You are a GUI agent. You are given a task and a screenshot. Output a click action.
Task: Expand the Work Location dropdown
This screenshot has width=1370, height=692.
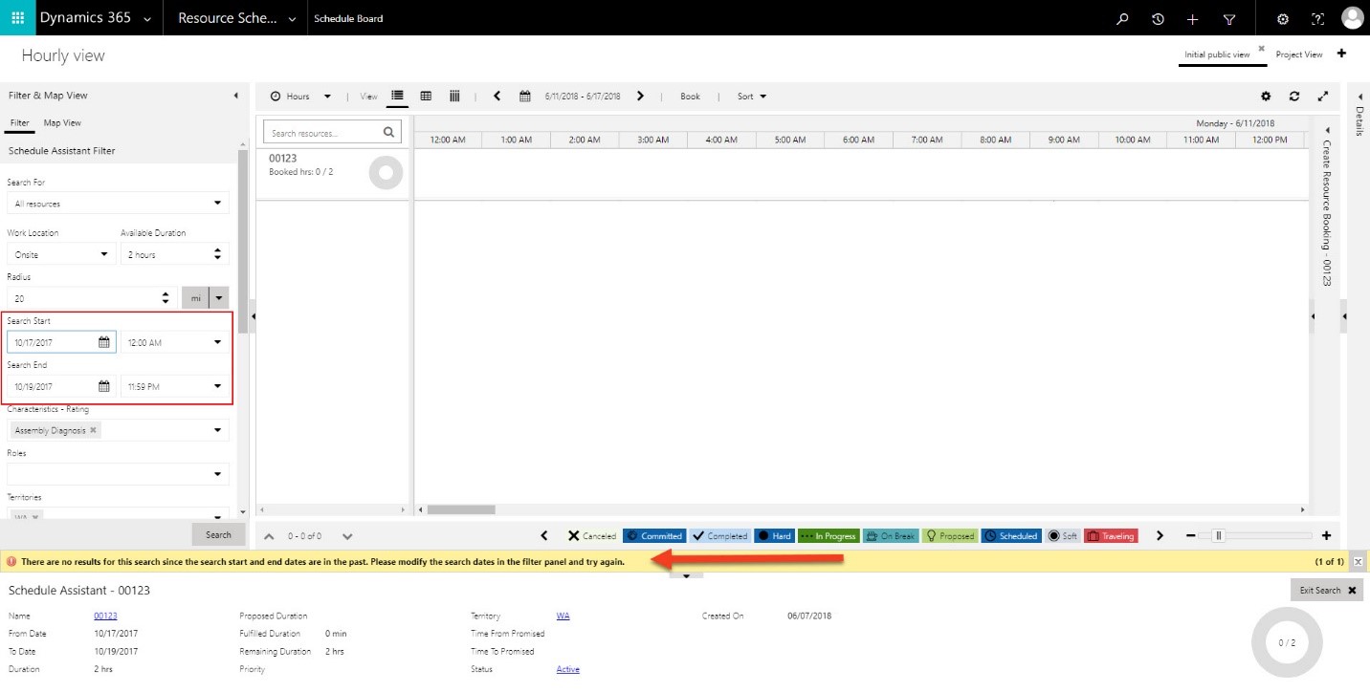61,254
